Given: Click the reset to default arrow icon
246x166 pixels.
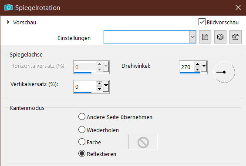Looking at the screenshot, I should (x=235, y=37).
